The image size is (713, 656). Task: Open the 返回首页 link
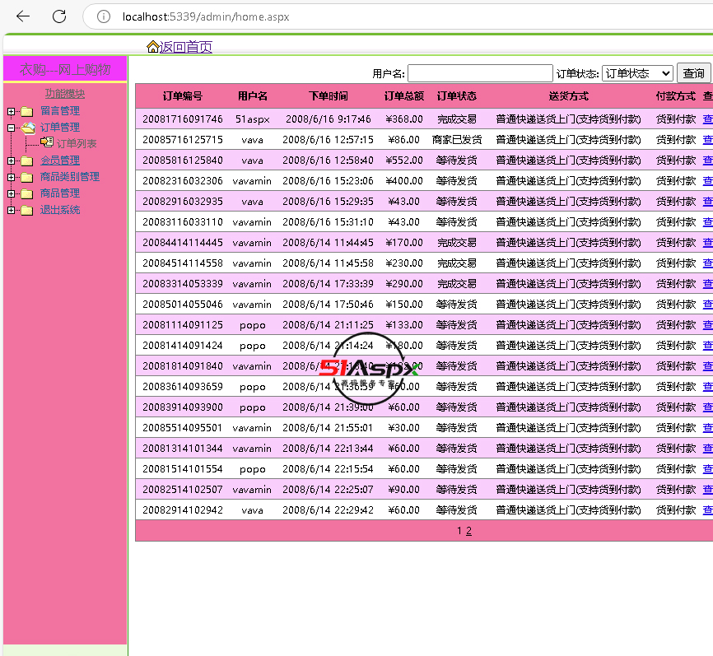click(x=186, y=47)
